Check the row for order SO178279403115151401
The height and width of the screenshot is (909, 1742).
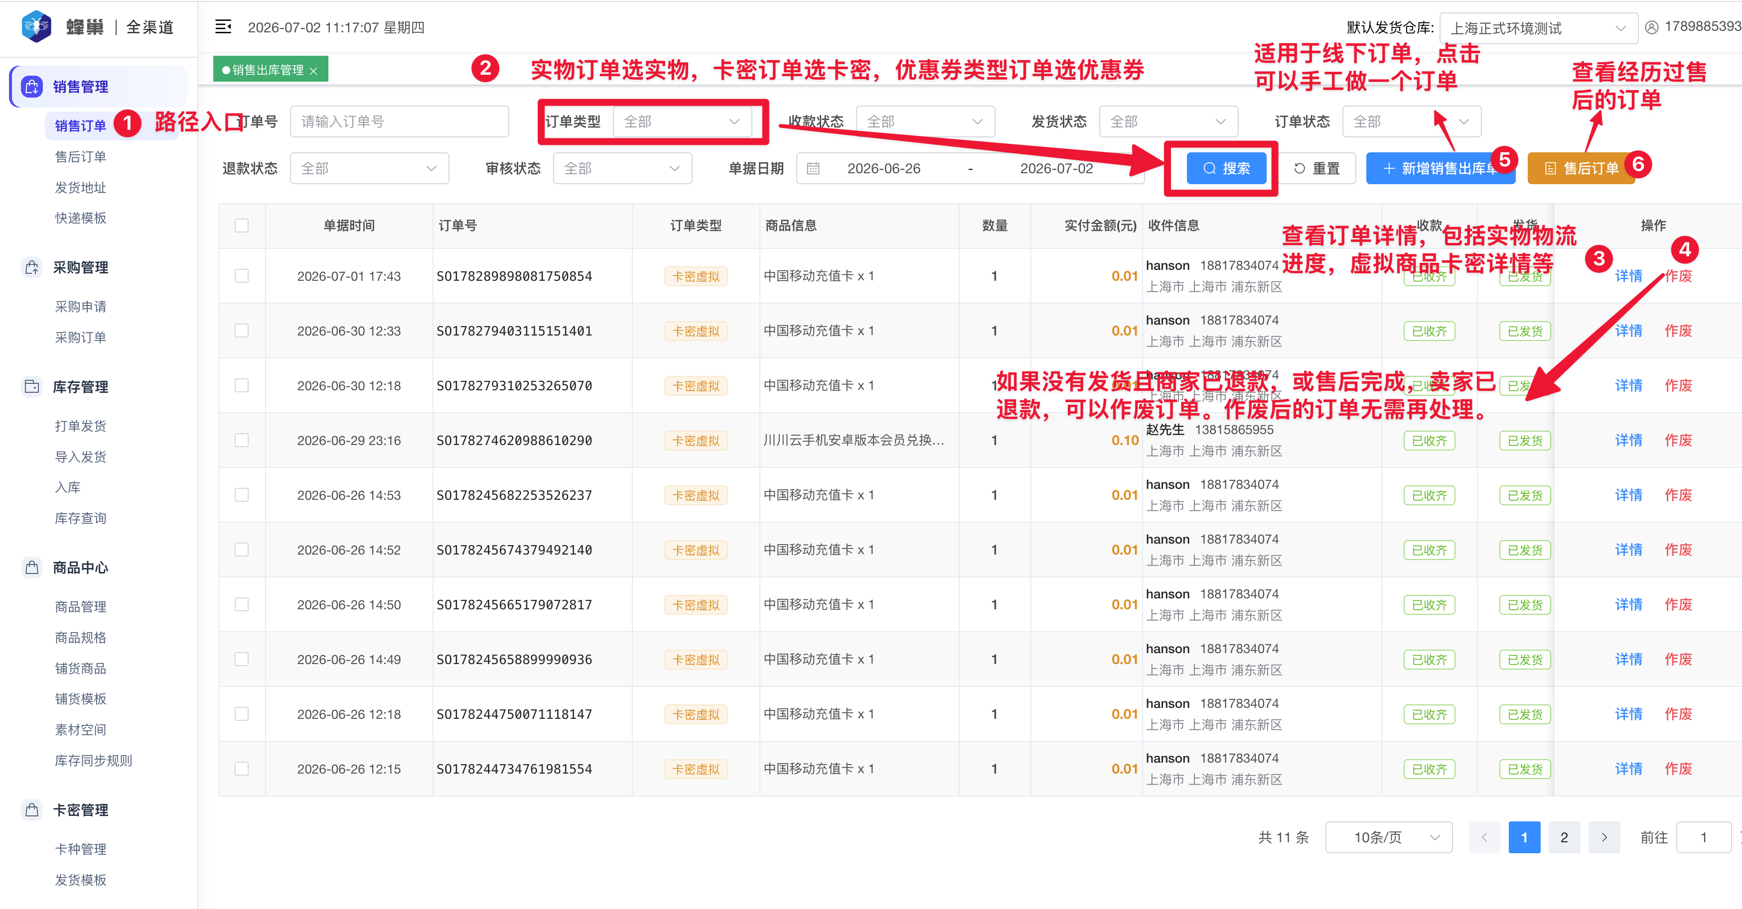pyautogui.click(x=241, y=331)
